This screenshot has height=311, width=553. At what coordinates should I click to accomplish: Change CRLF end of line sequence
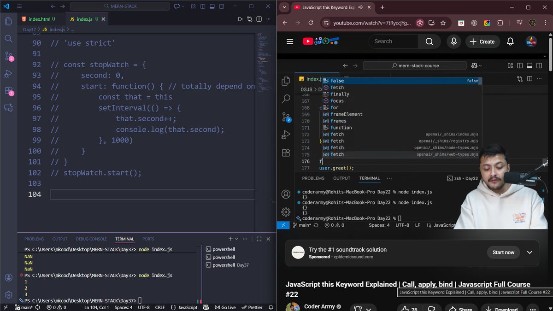click(160, 307)
